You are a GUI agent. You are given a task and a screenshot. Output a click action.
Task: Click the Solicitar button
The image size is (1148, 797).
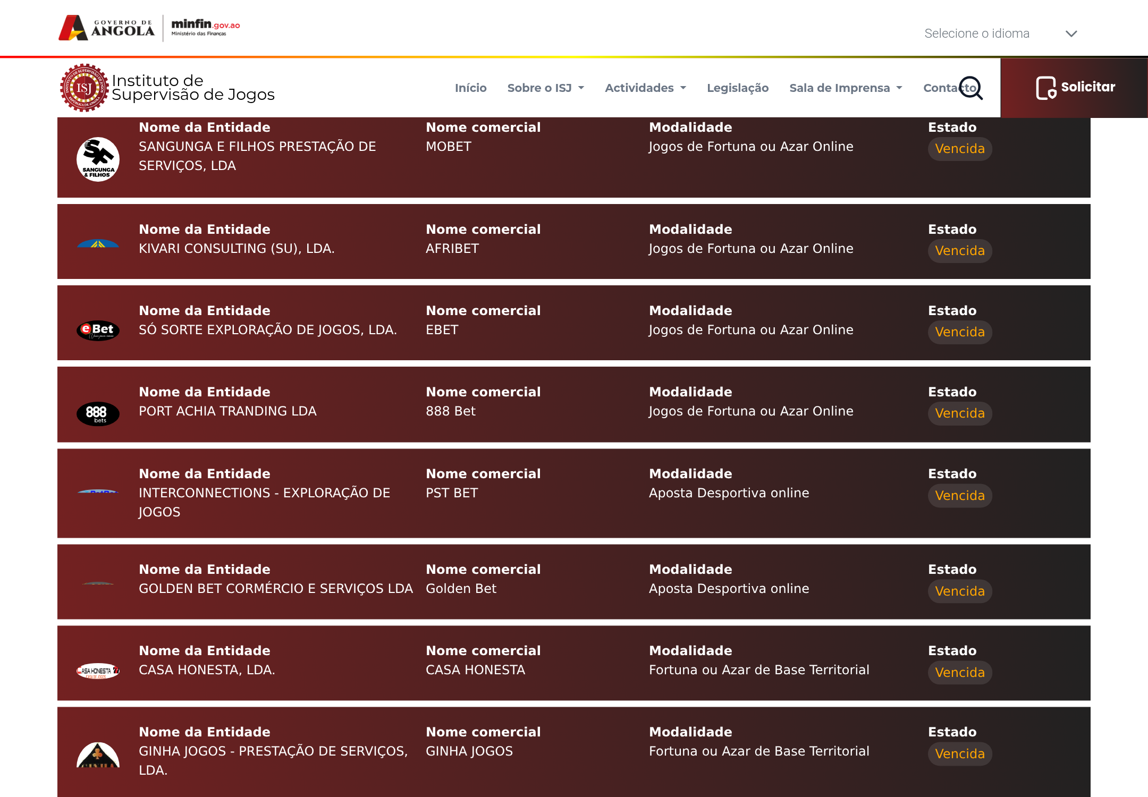click(1074, 88)
